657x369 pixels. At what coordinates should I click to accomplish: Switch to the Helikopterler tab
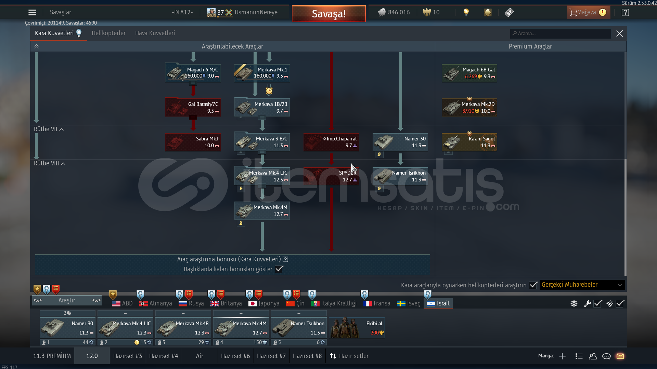pyautogui.click(x=108, y=33)
